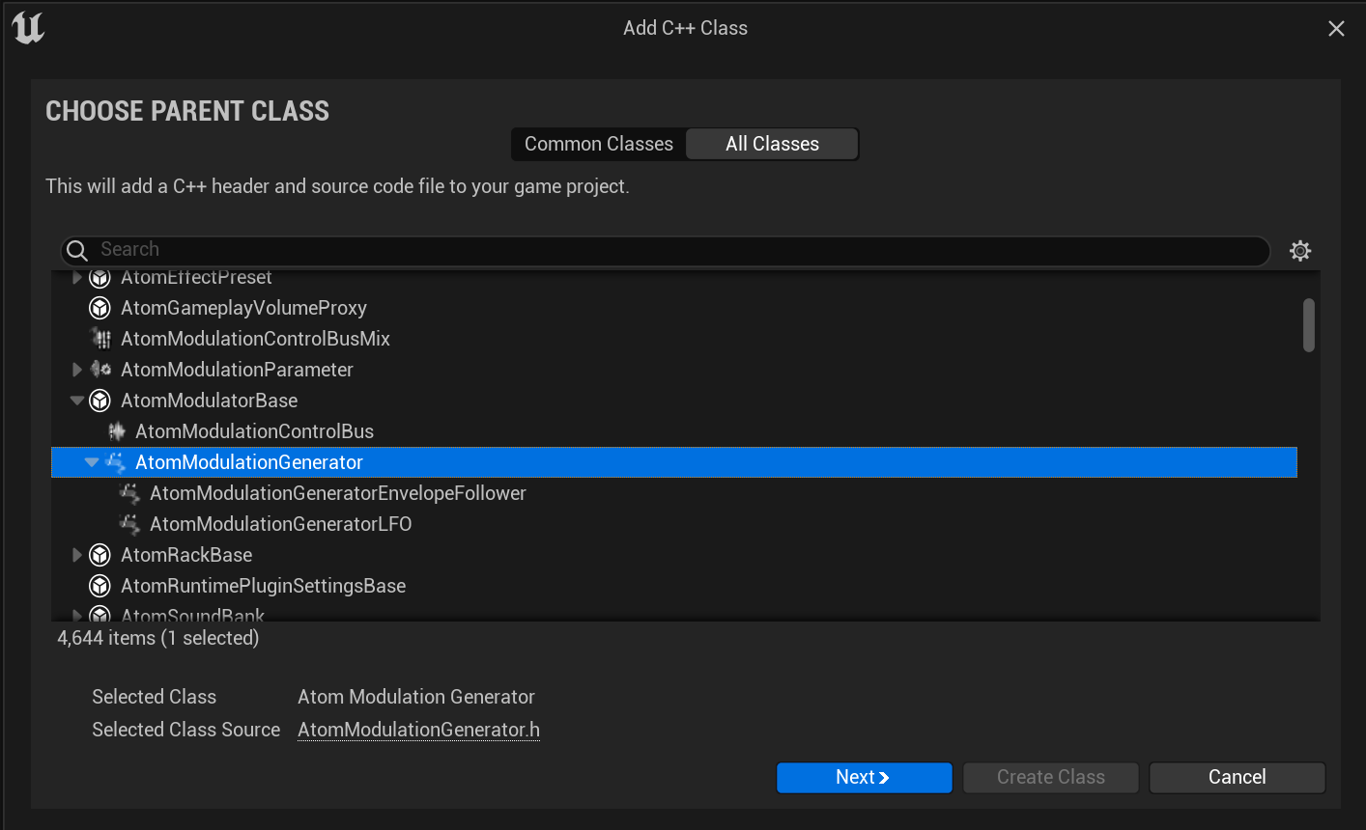Viewport: 1366px width, 830px height.
Task: Click the search magnifier icon
Action: (78, 251)
